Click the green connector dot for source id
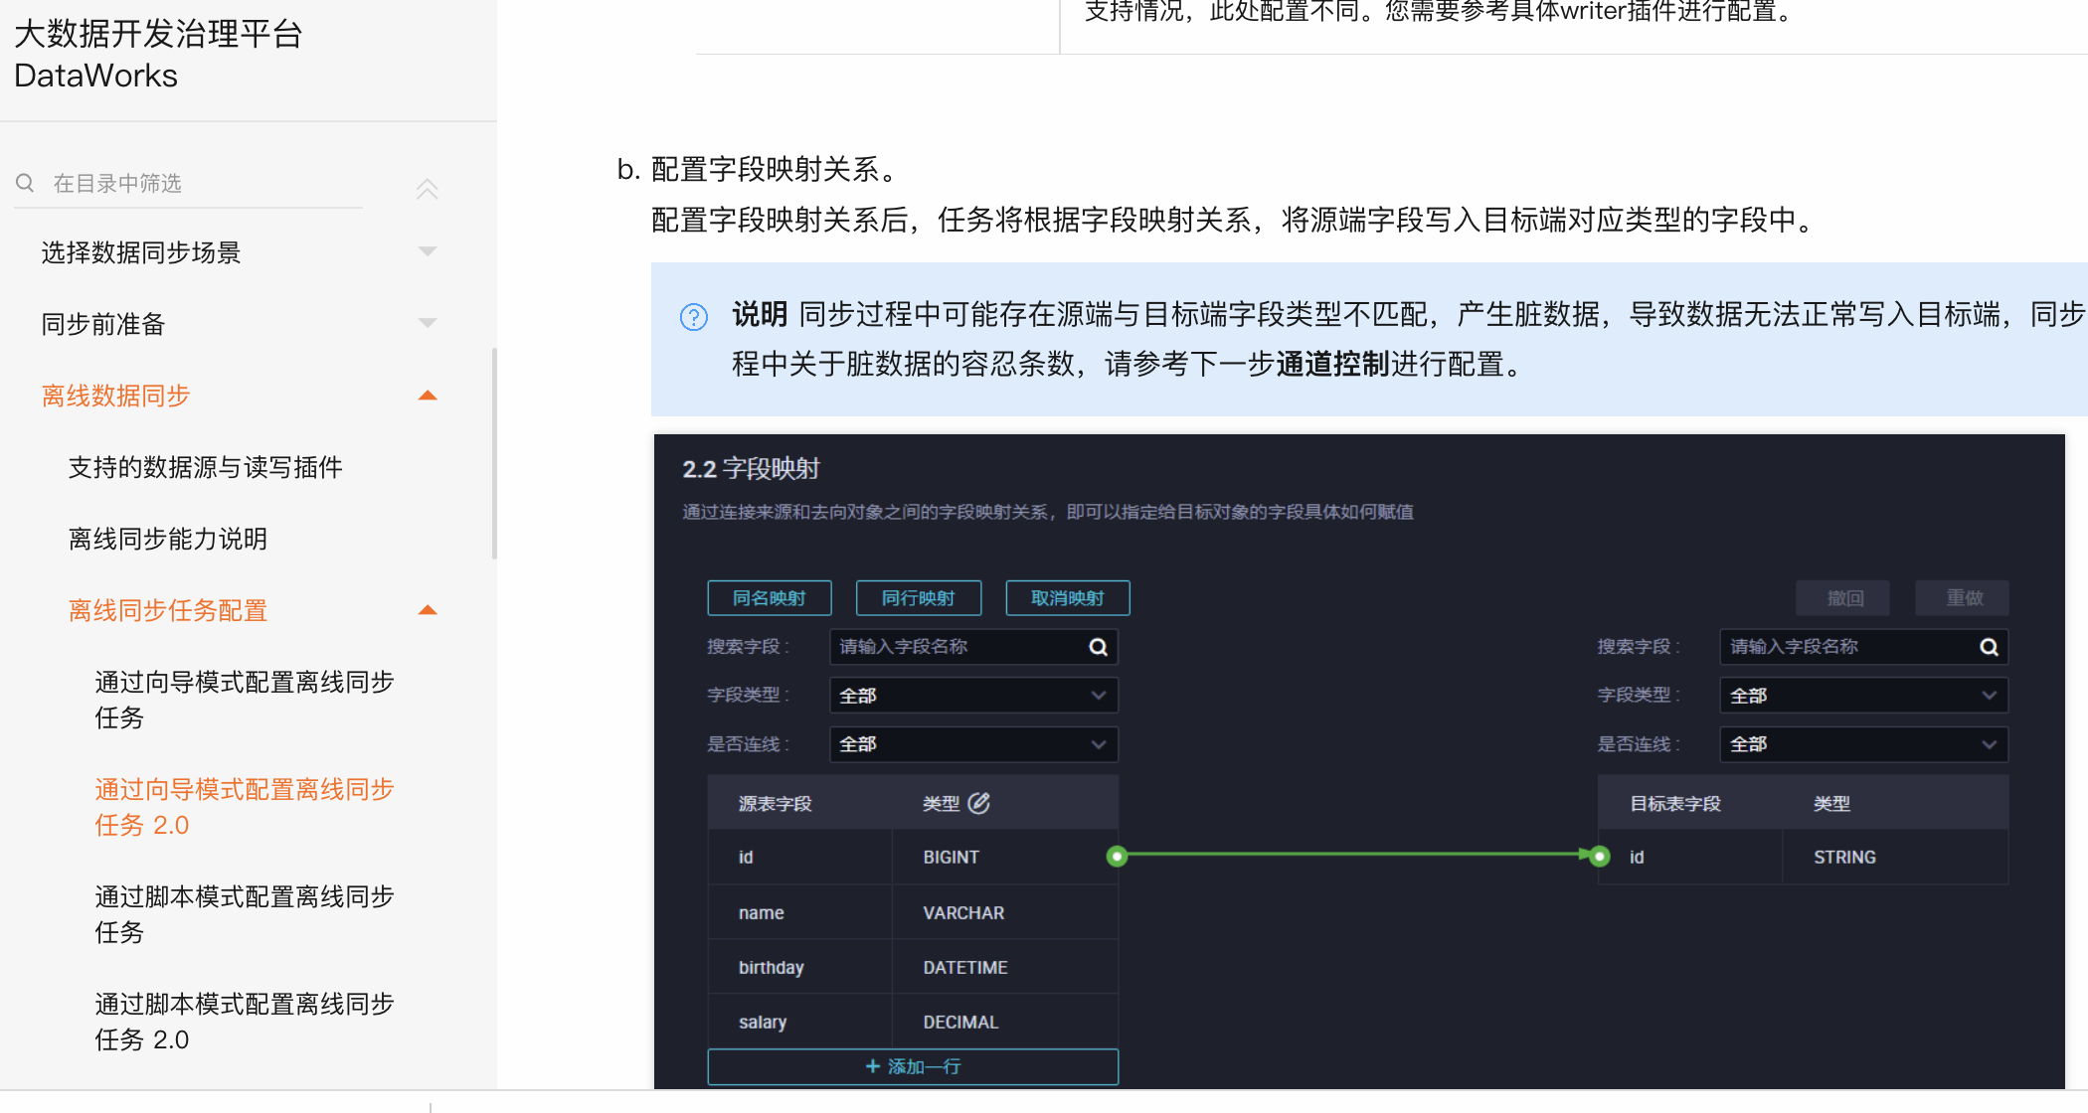This screenshot has width=2088, height=1113. (x=1117, y=856)
